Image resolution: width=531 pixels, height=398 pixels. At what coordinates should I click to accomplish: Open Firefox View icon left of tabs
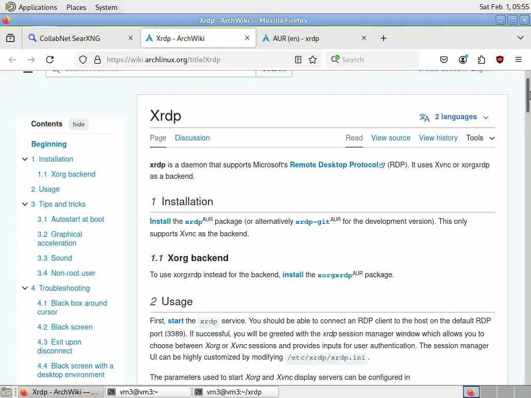pyautogui.click(x=10, y=38)
